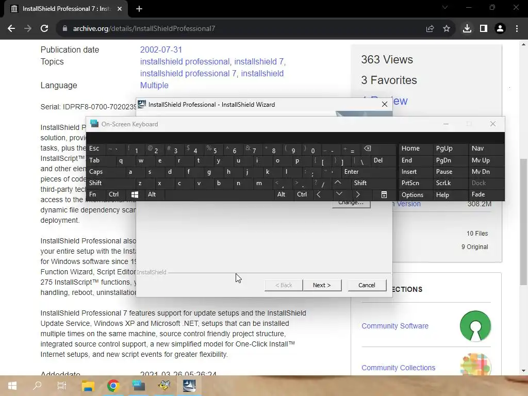Switch to Chrome on the taskbar
Image resolution: width=528 pixels, height=396 pixels.
(113, 386)
